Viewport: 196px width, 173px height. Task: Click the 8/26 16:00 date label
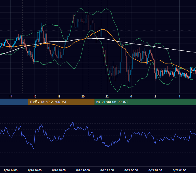tap(35, 170)
